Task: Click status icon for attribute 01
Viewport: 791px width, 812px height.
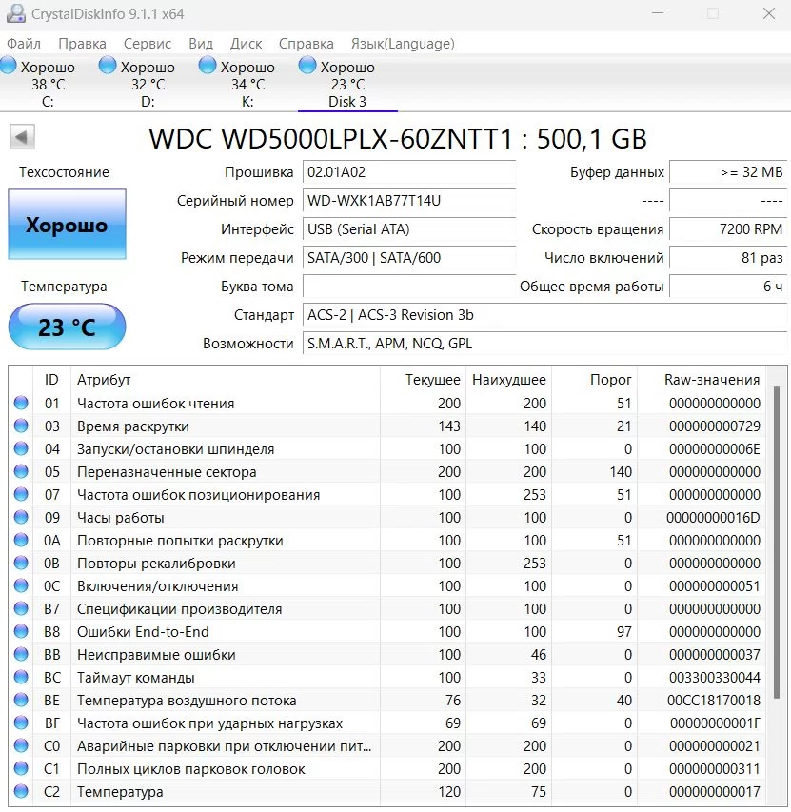Action: (x=21, y=403)
